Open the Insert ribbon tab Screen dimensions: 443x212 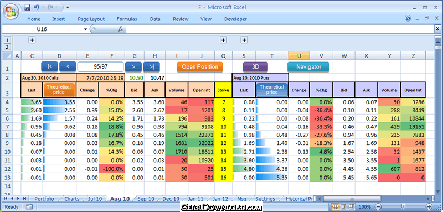tap(58, 19)
